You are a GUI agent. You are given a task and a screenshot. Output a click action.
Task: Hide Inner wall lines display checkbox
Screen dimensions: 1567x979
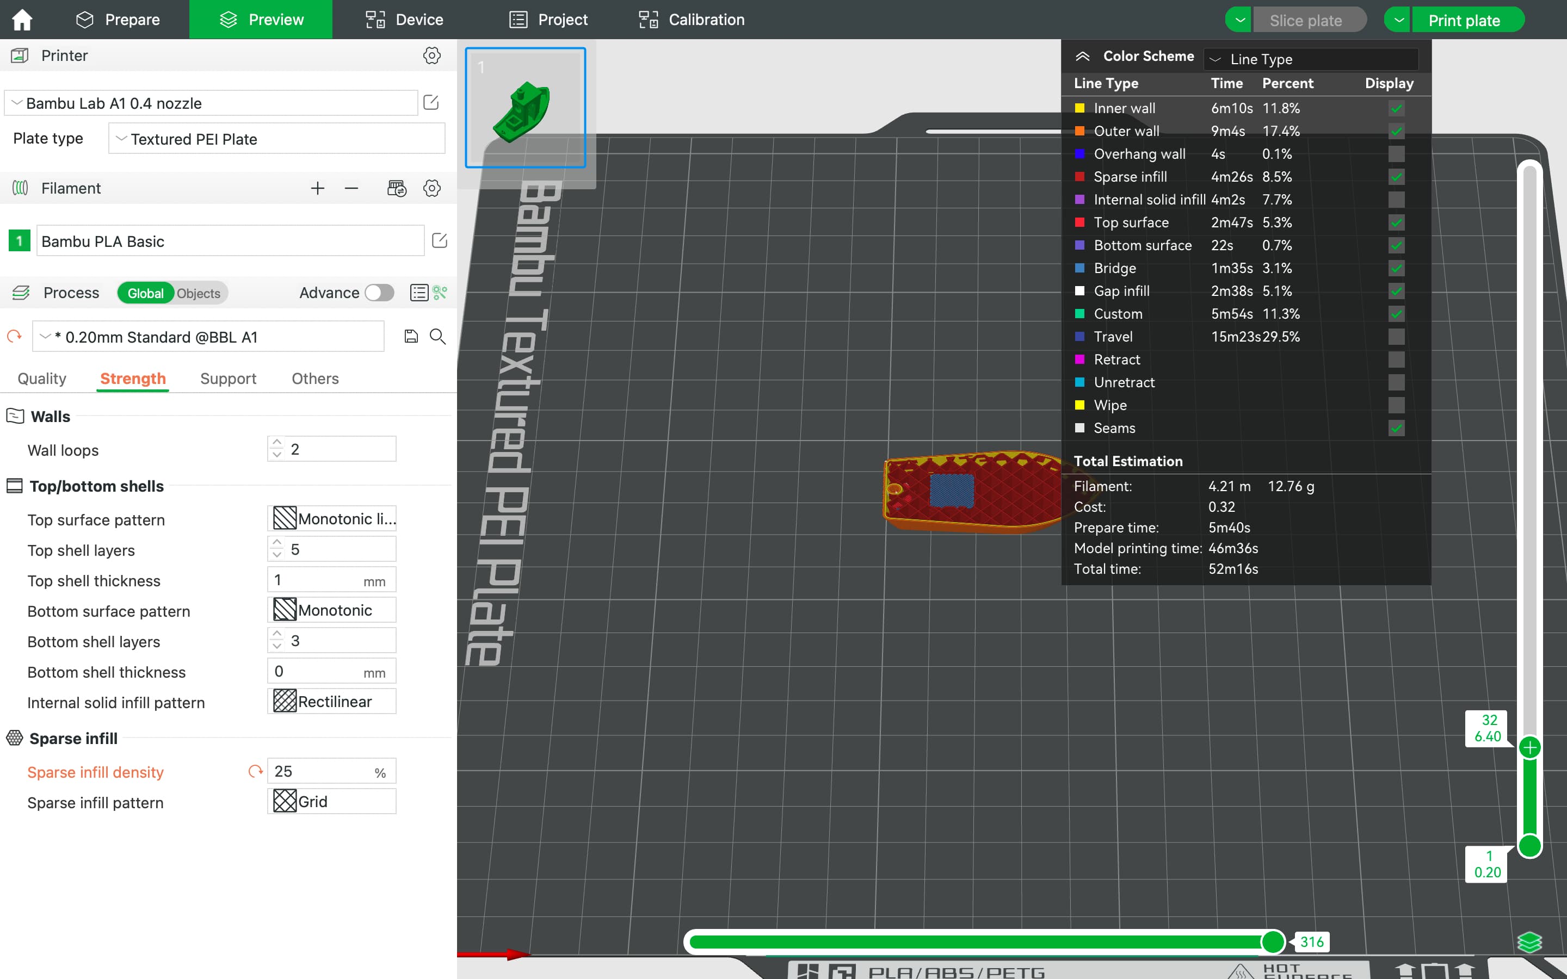pos(1397,108)
